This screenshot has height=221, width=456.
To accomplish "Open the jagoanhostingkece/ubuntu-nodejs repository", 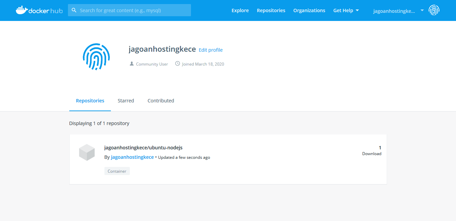I will (143, 148).
